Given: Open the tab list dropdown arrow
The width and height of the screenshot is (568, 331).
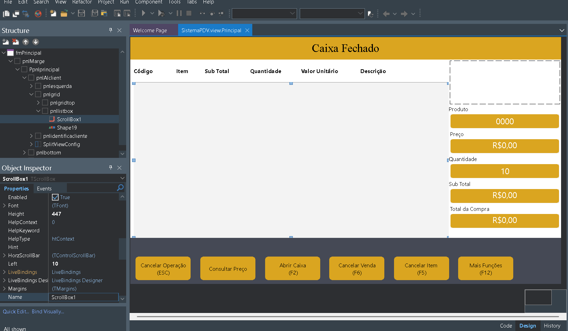Looking at the screenshot, I should (x=562, y=30).
